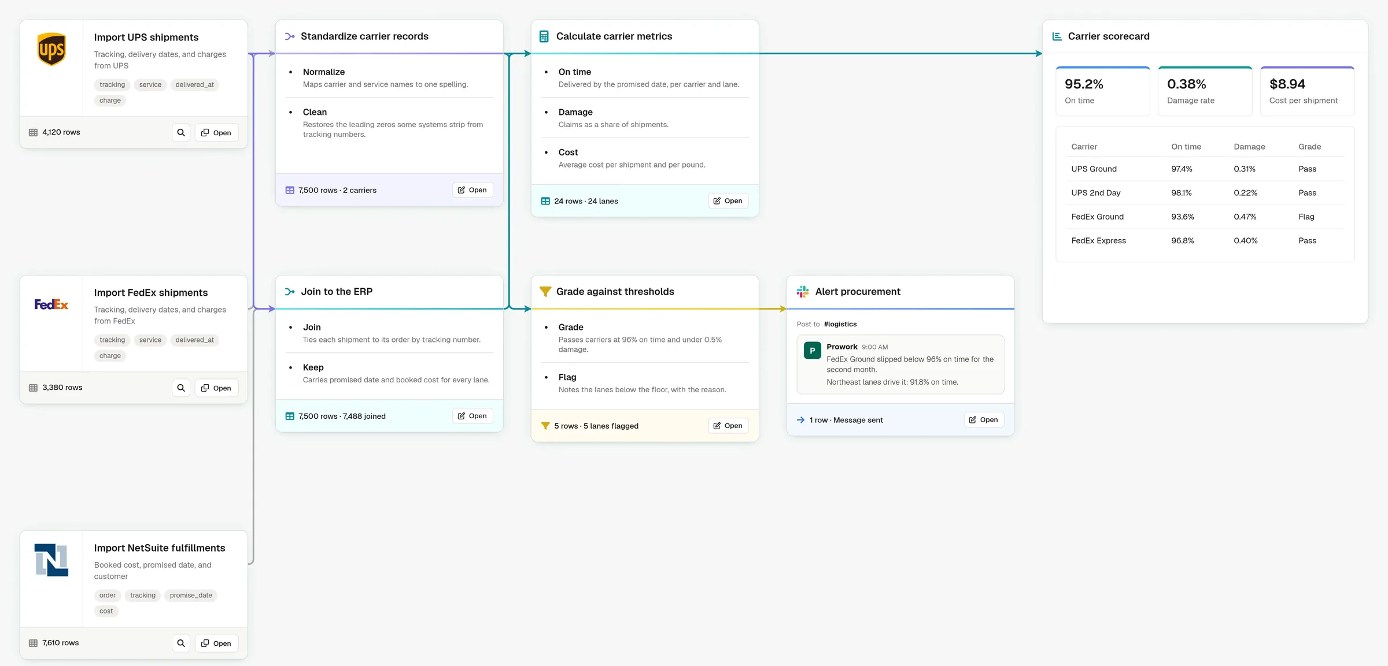Search rows in Import UPS shipments card
This screenshot has height=666, width=1388.
[181, 132]
